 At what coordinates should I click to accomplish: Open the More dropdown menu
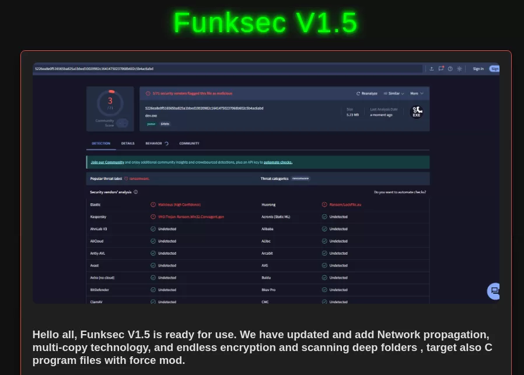point(417,93)
